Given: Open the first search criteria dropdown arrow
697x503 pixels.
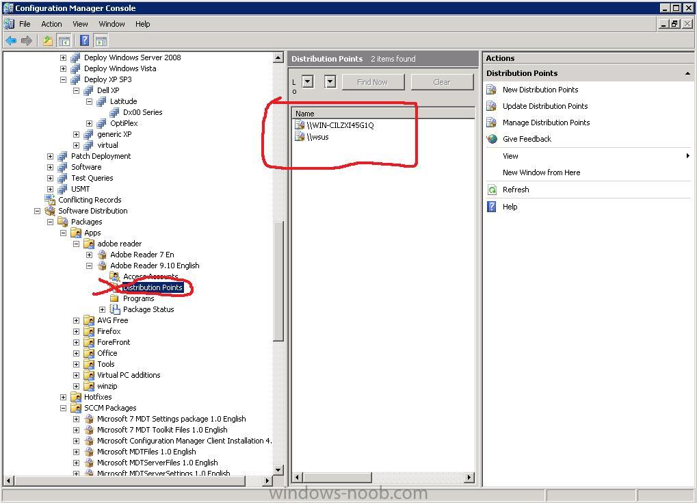Looking at the screenshot, I should [x=308, y=82].
